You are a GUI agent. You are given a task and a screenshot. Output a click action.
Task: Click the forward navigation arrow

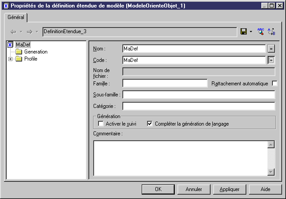pos(30,32)
